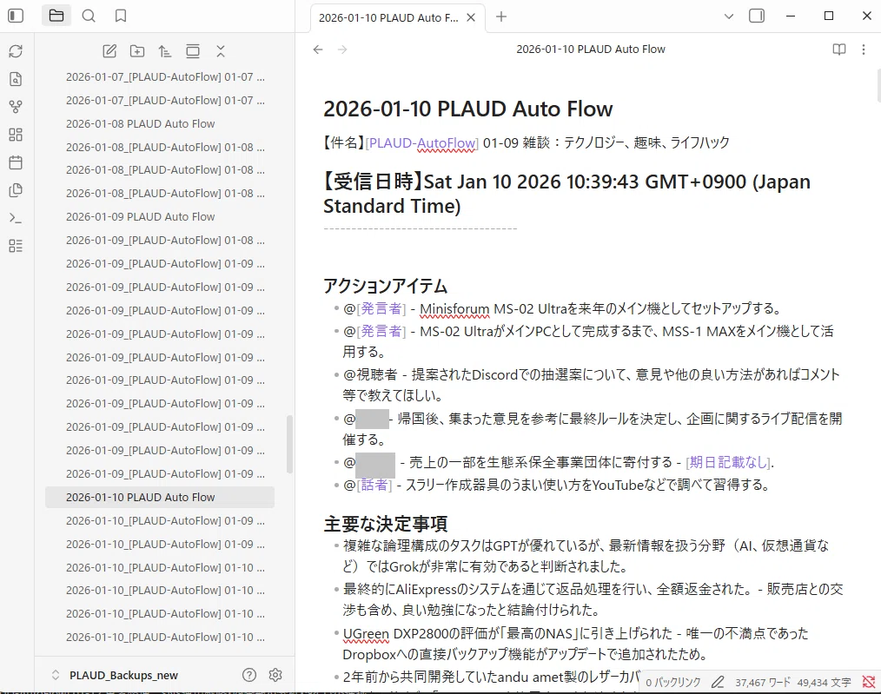Open 2026-01-08 PLAUD Auto Flow note

(x=141, y=123)
